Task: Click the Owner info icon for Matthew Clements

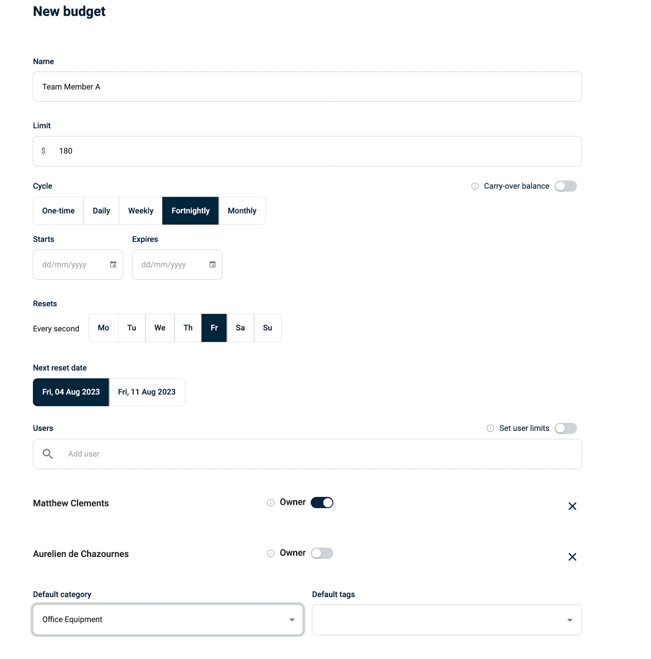Action: tap(270, 503)
